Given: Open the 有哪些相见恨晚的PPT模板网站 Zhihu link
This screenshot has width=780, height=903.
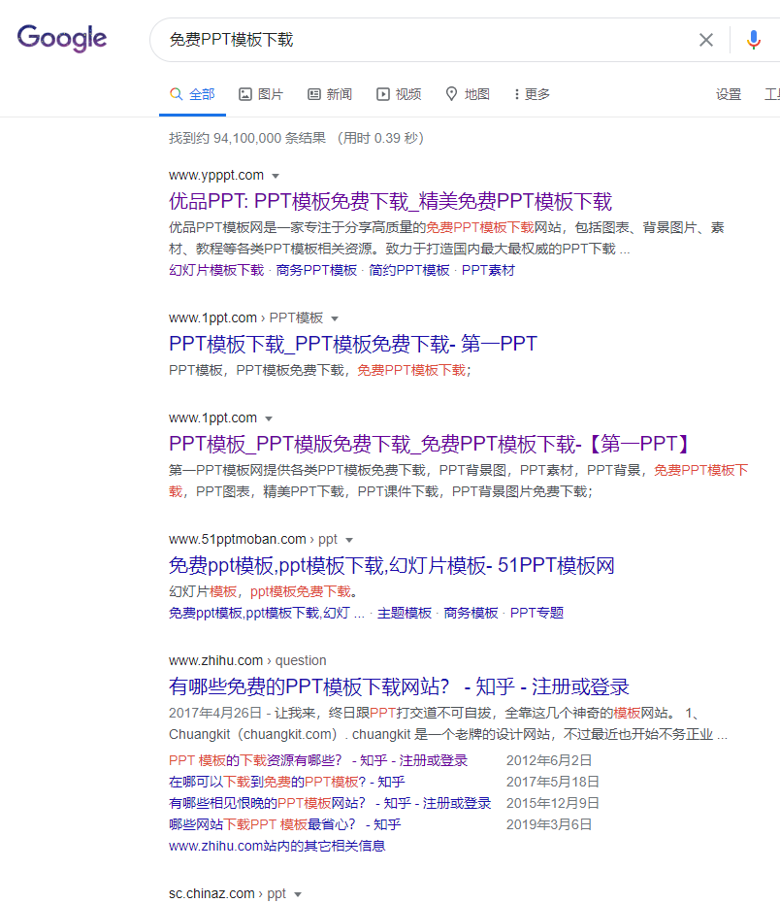Looking at the screenshot, I should 330,803.
